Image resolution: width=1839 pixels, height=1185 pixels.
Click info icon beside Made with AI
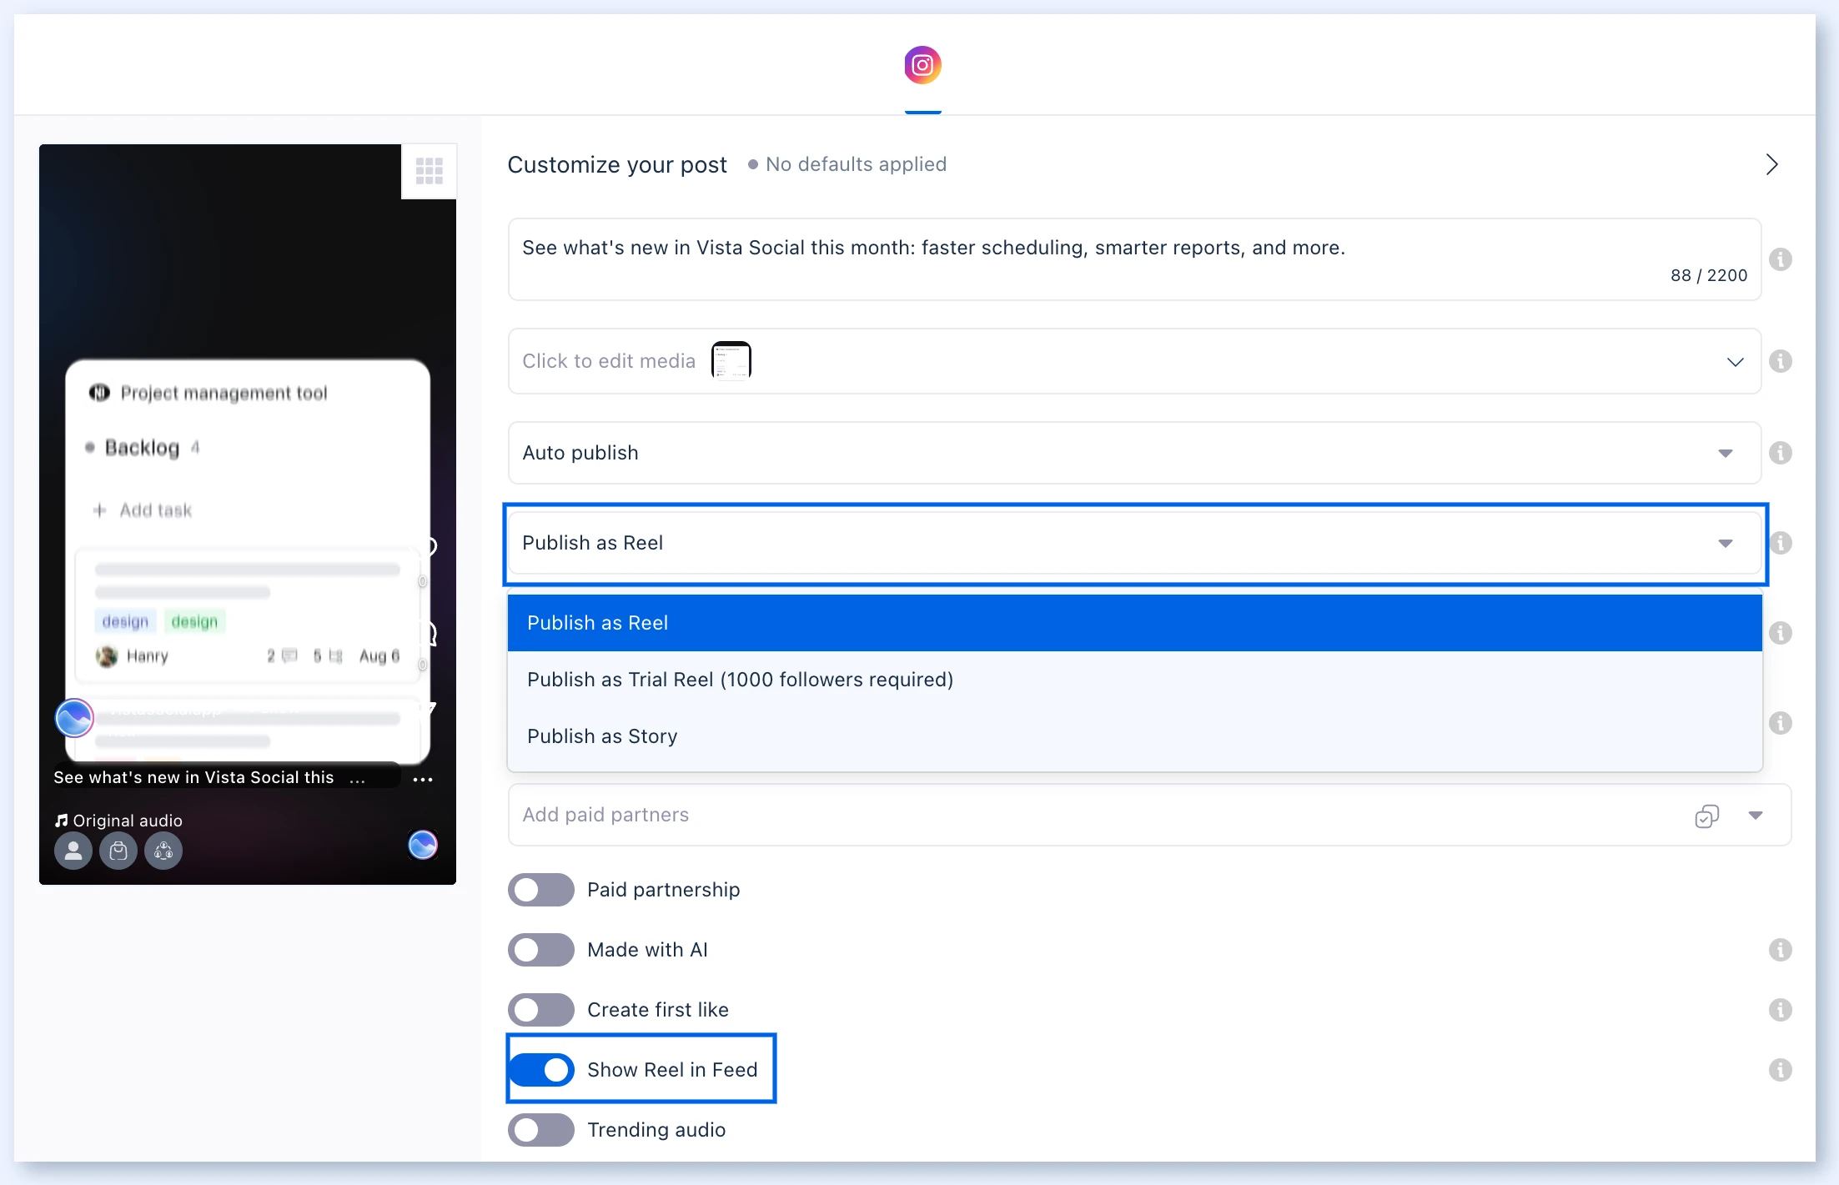[1781, 950]
